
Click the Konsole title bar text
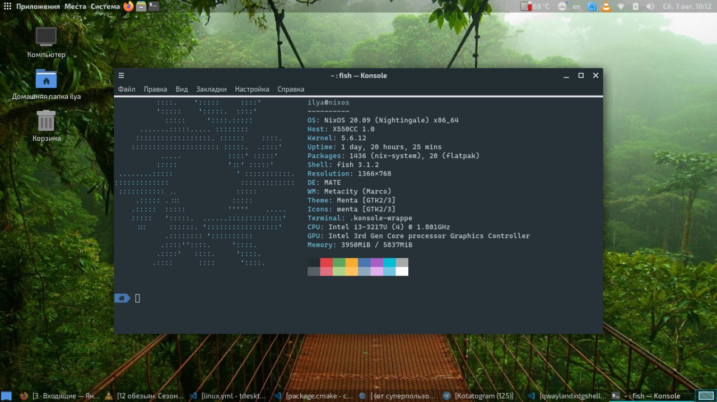click(358, 75)
